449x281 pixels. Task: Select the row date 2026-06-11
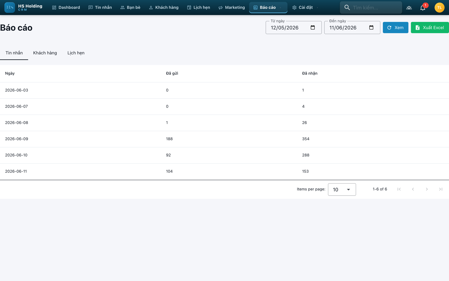click(16, 171)
